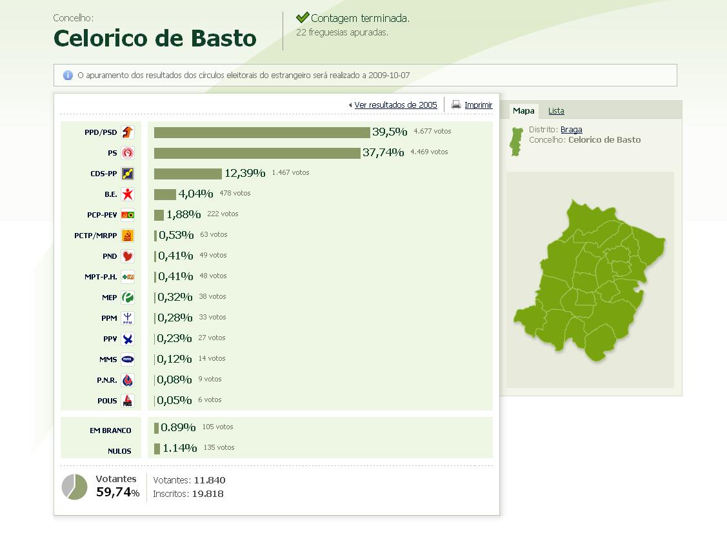Image resolution: width=727 pixels, height=537 pixels.
Task: Click the EM BRANCO label
Action: (x=110, y=431)
